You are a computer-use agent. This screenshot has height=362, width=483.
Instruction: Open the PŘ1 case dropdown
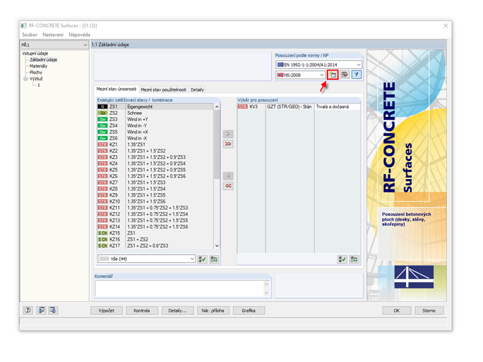(55, 45)
